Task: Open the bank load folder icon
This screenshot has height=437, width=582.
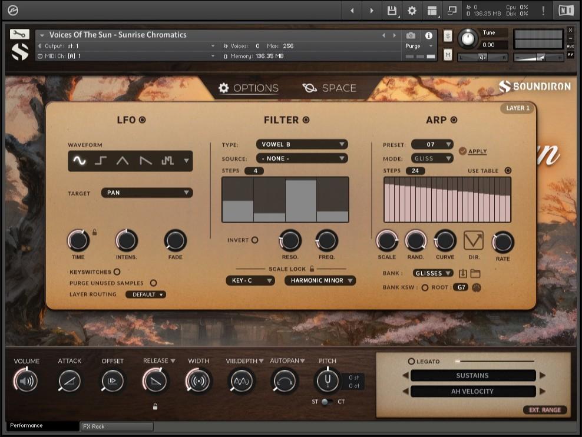Action: click(x=475, y=273)
